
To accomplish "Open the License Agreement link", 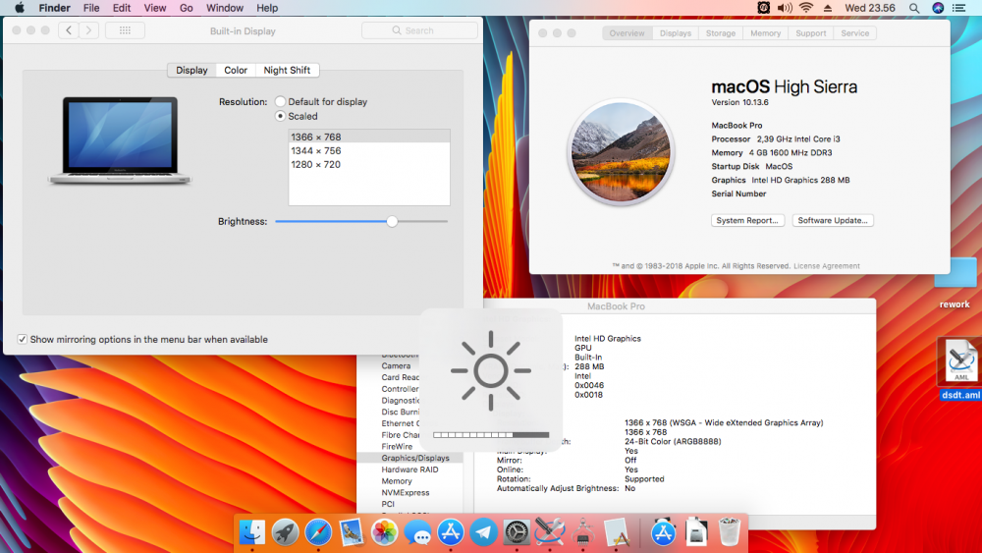I will pyautogui.click(x=827, y=266).
